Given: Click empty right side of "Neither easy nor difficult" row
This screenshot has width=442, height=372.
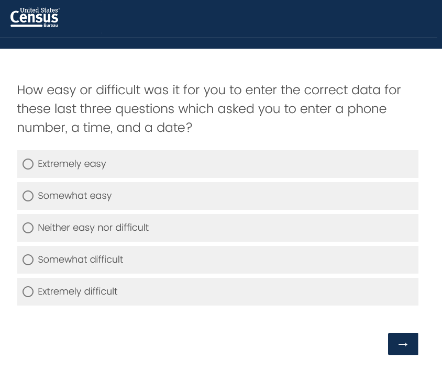Looking at the screenshot, I should pyautogui.click(x=314, y=228).
